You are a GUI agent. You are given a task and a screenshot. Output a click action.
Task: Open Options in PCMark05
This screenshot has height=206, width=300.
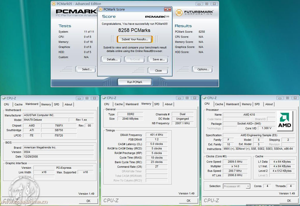tap(203, 69)
